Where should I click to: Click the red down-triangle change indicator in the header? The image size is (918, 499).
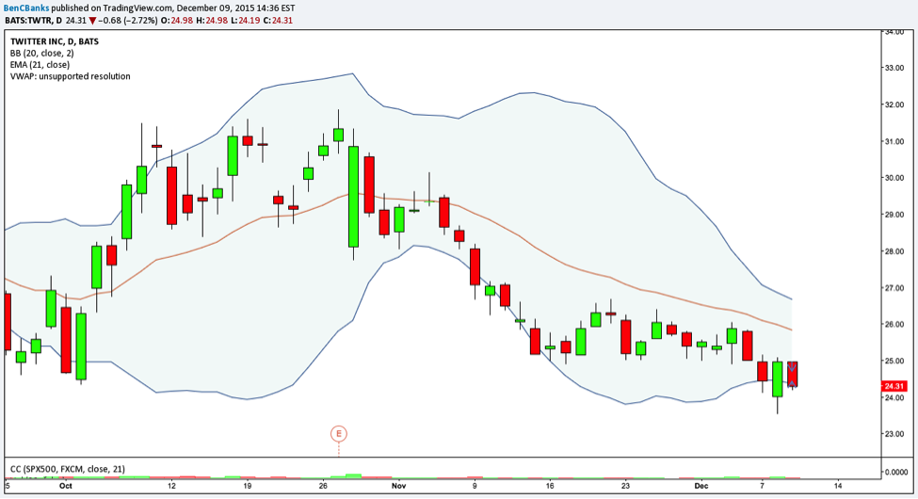click(92, 21)
